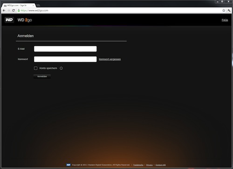The width and height of the screenshot is (233, 169).
Task: Close the browser window
Action: point(228,2)
